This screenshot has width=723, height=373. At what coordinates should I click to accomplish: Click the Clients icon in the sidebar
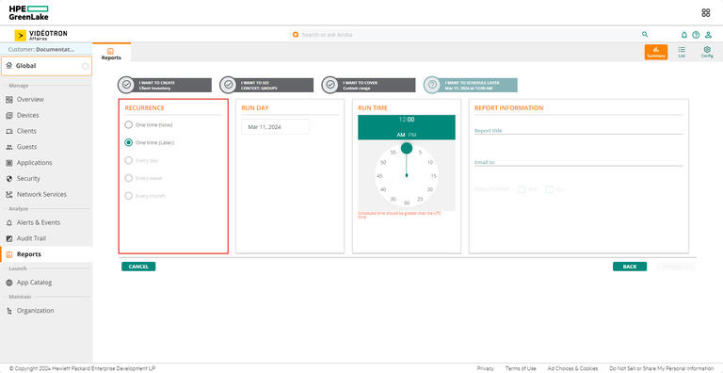click(9, 131)
